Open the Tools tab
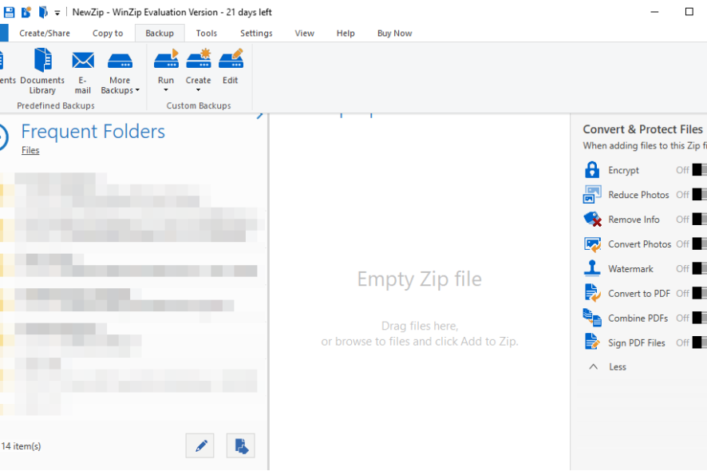Screen dimensions: 707x471 coord(207,34)
